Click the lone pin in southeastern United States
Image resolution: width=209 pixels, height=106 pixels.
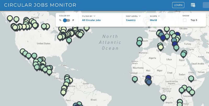tap(69, 40)
